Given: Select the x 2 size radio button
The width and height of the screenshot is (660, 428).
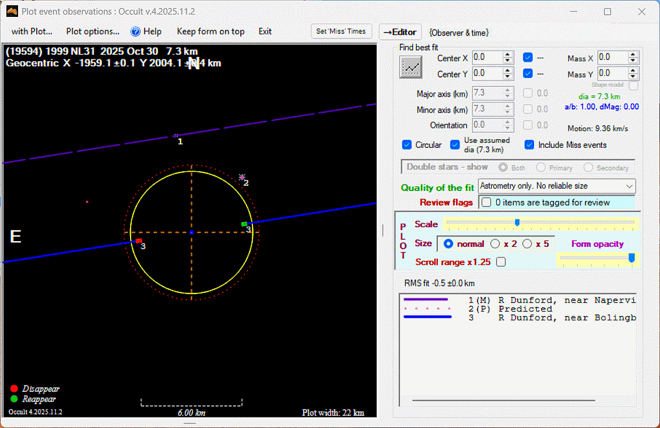Looking at the screenshot, I should [495, 244].
